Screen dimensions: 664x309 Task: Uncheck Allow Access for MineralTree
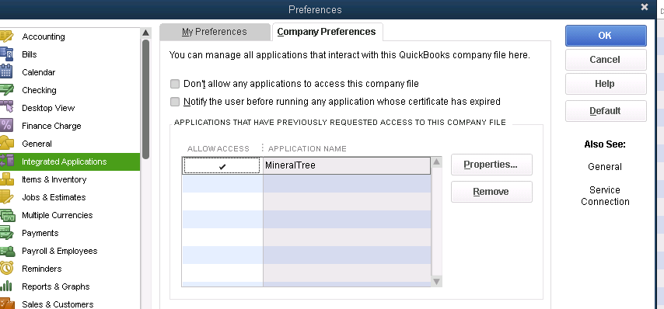(x=222, y=165)
